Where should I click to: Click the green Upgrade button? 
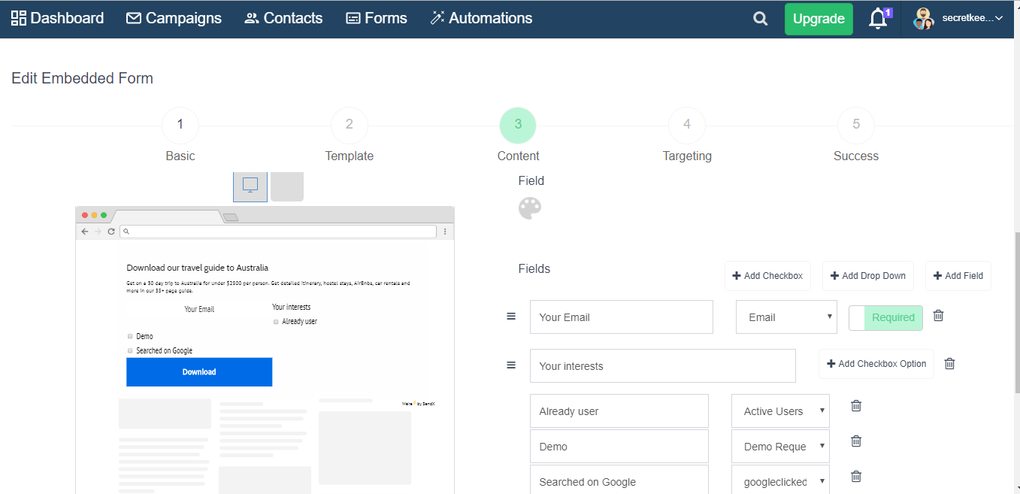click(818, 18)
